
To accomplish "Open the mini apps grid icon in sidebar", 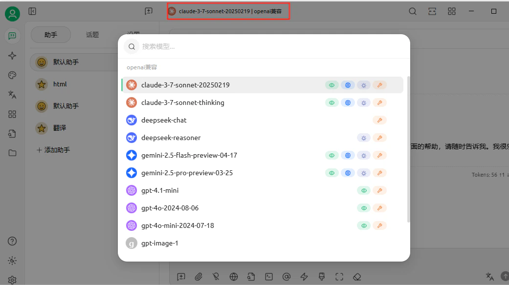I will click(x=12, y=114).
